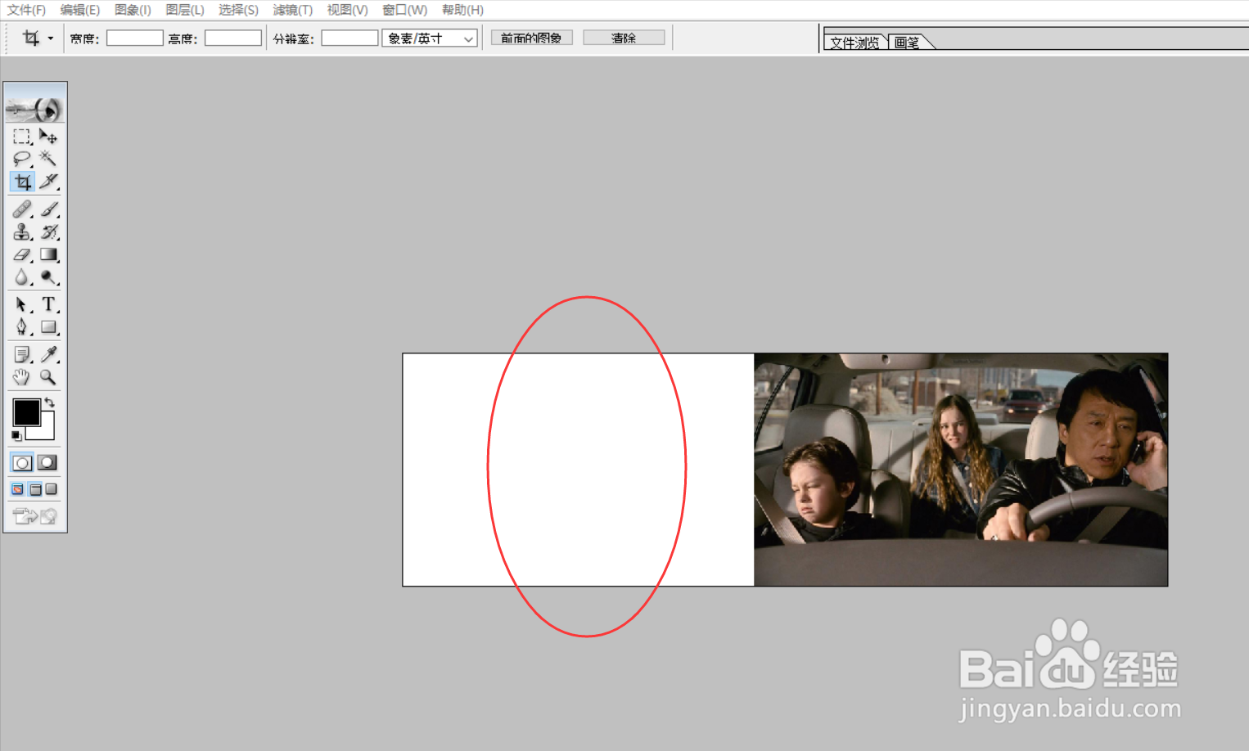Image resolution: width=1249 pixels, height=751 pixels.
Task: Click the car photo on canvas
Action: (x=961, y=470)
